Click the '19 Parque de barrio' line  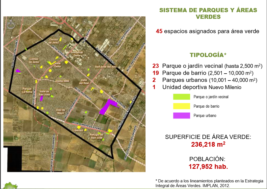(203, 73)
